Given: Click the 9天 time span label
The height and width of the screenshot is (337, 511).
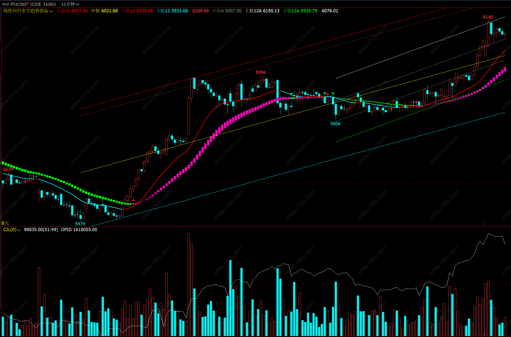Looking at the screenshot, I should [x=5, y=223].
